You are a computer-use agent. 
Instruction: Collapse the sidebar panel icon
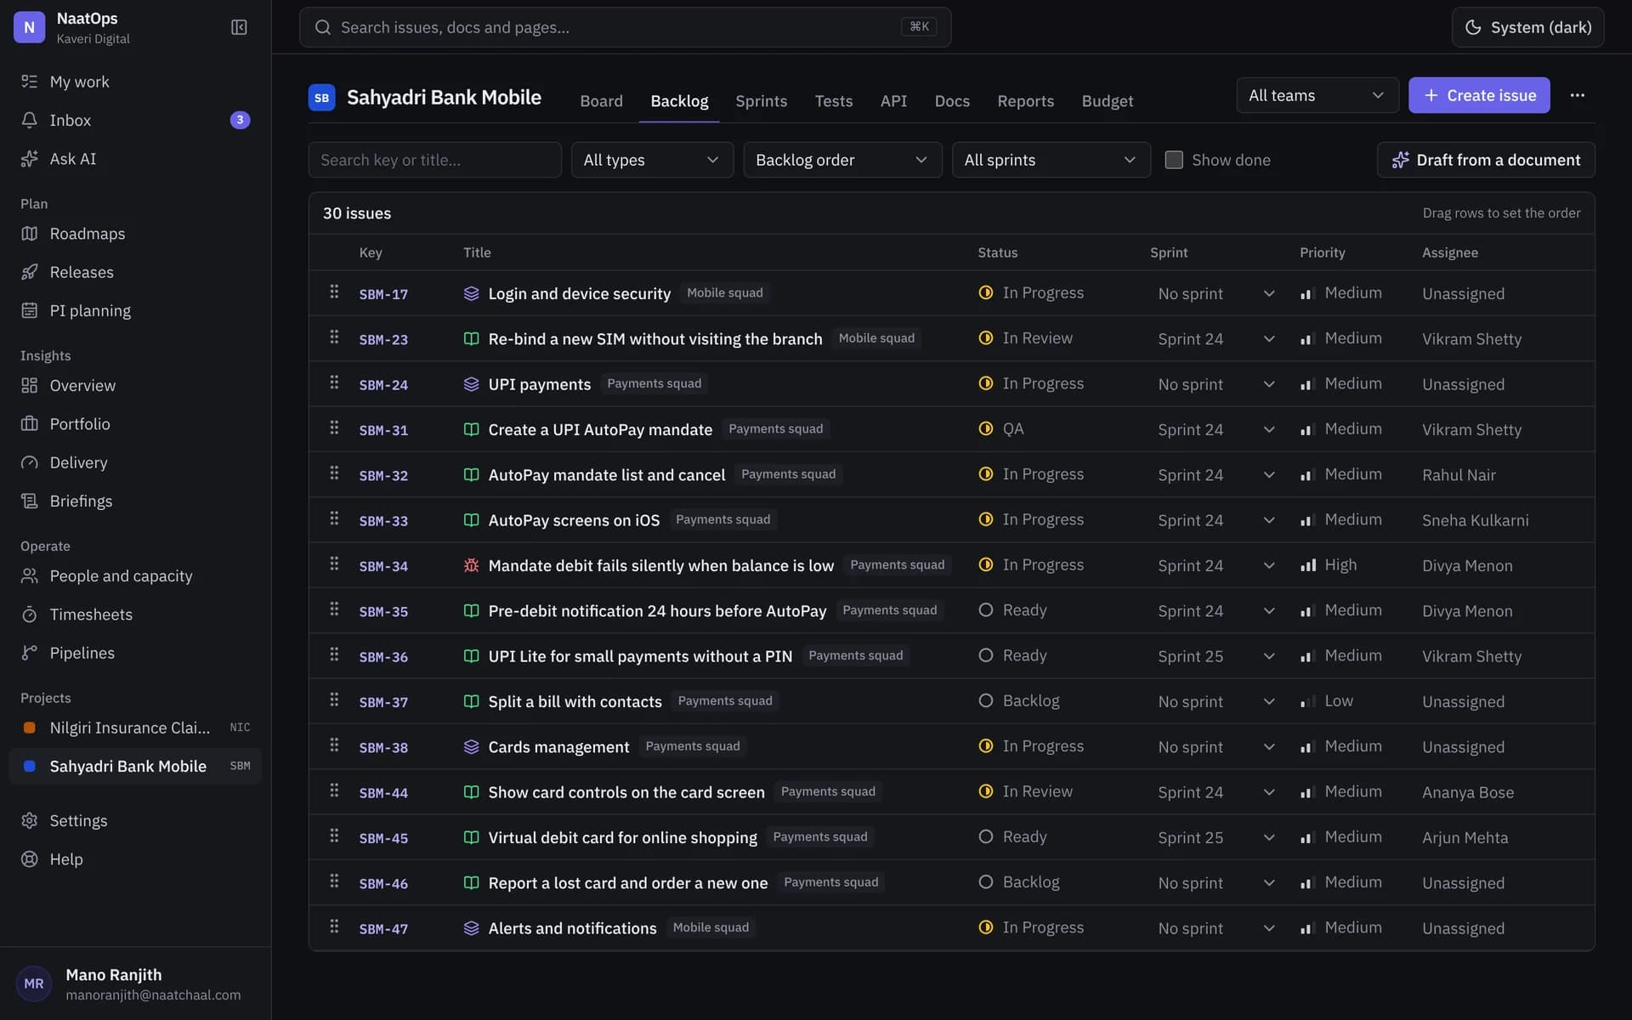tap(239, 27)
